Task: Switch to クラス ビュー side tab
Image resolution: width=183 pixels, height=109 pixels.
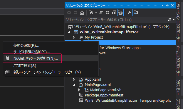Action: [x=178, y=87]
